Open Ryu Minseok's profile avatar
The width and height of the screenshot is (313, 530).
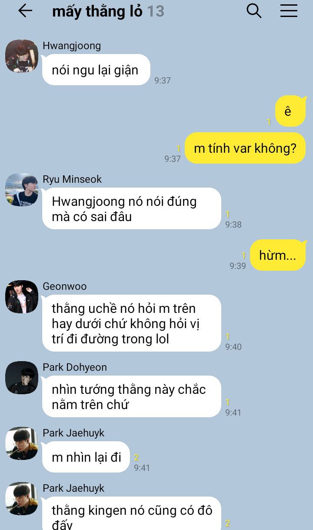(22, 190)
